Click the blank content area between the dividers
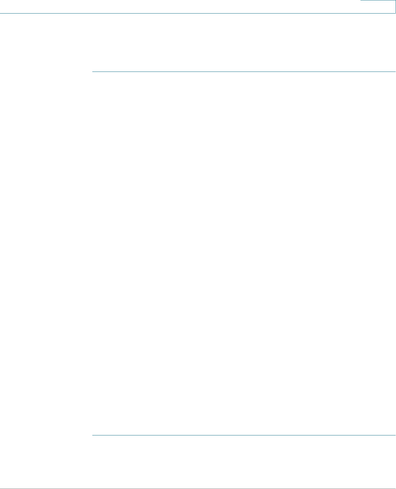The width and height of the screenshot is (396, 489). tap(244, 253)
